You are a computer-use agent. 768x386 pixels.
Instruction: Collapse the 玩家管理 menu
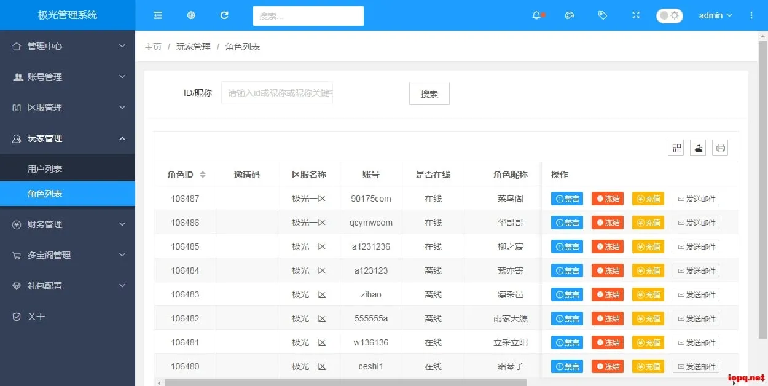(x=68, y=138)
